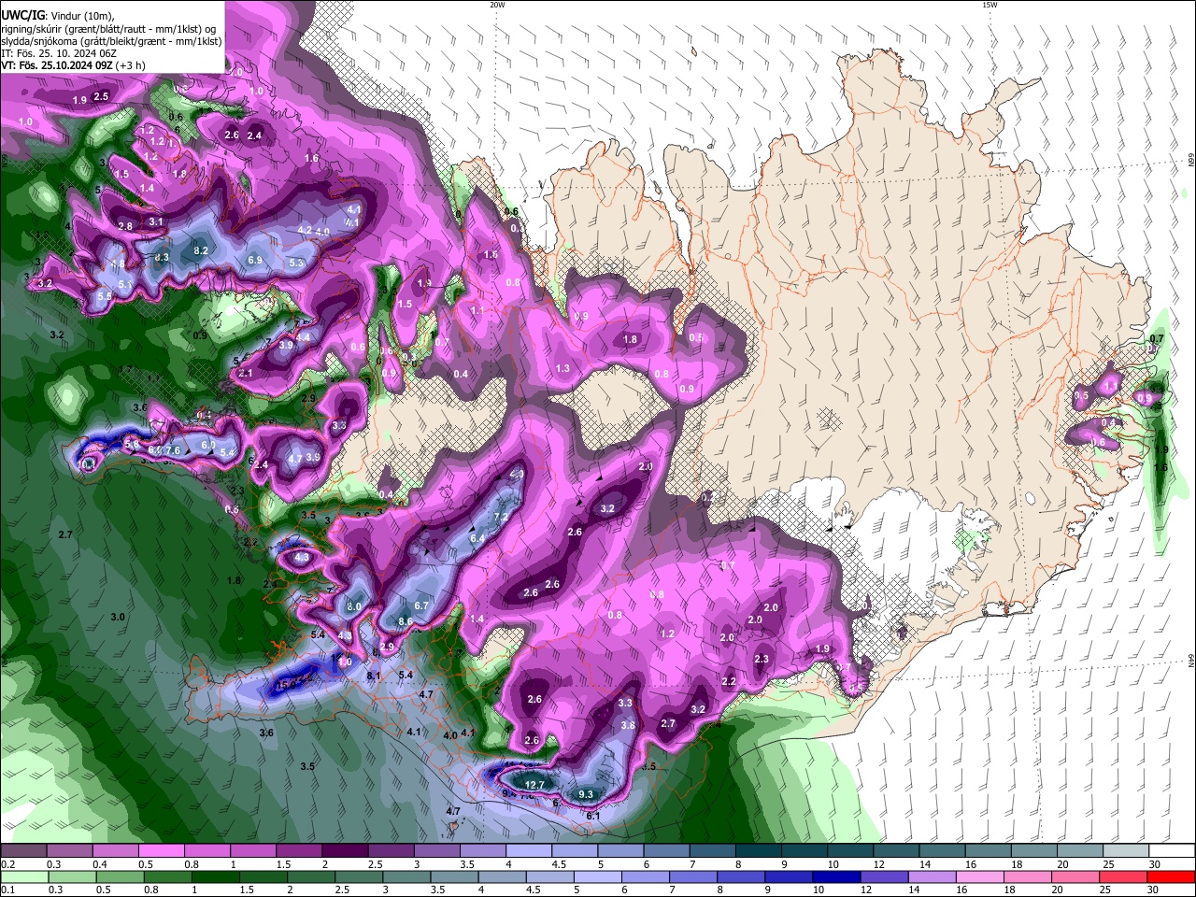Click the dark teal swatch at 9 in upper legend
Screen dimensions: 1196x897
(x=804, y=851)
